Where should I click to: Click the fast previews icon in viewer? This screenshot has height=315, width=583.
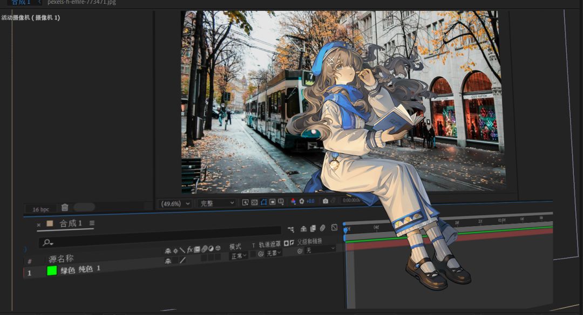(245, 202)
